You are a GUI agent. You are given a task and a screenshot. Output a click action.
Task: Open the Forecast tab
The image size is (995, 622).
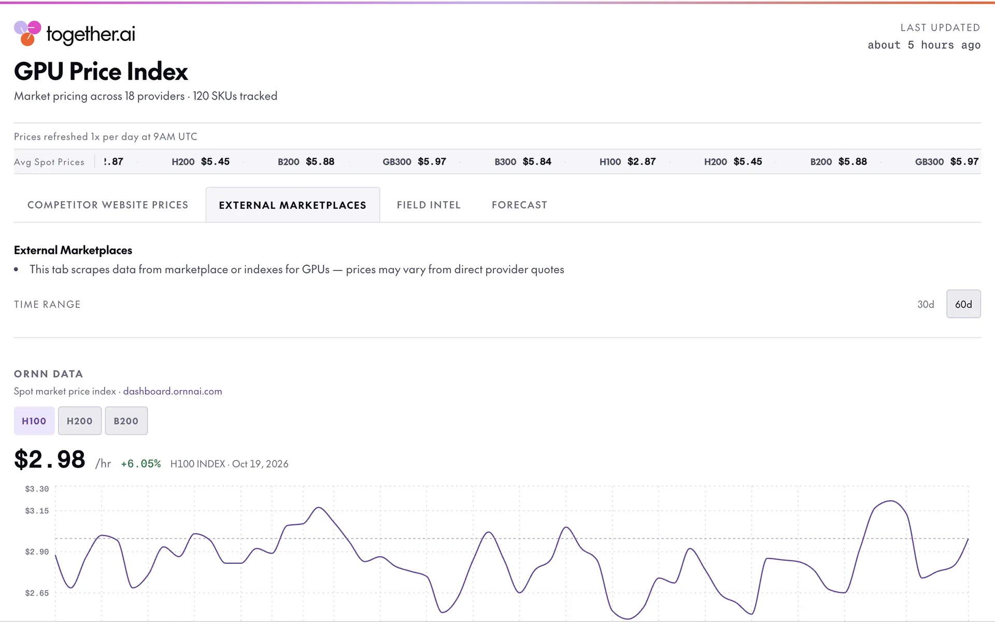pos(519,205)
